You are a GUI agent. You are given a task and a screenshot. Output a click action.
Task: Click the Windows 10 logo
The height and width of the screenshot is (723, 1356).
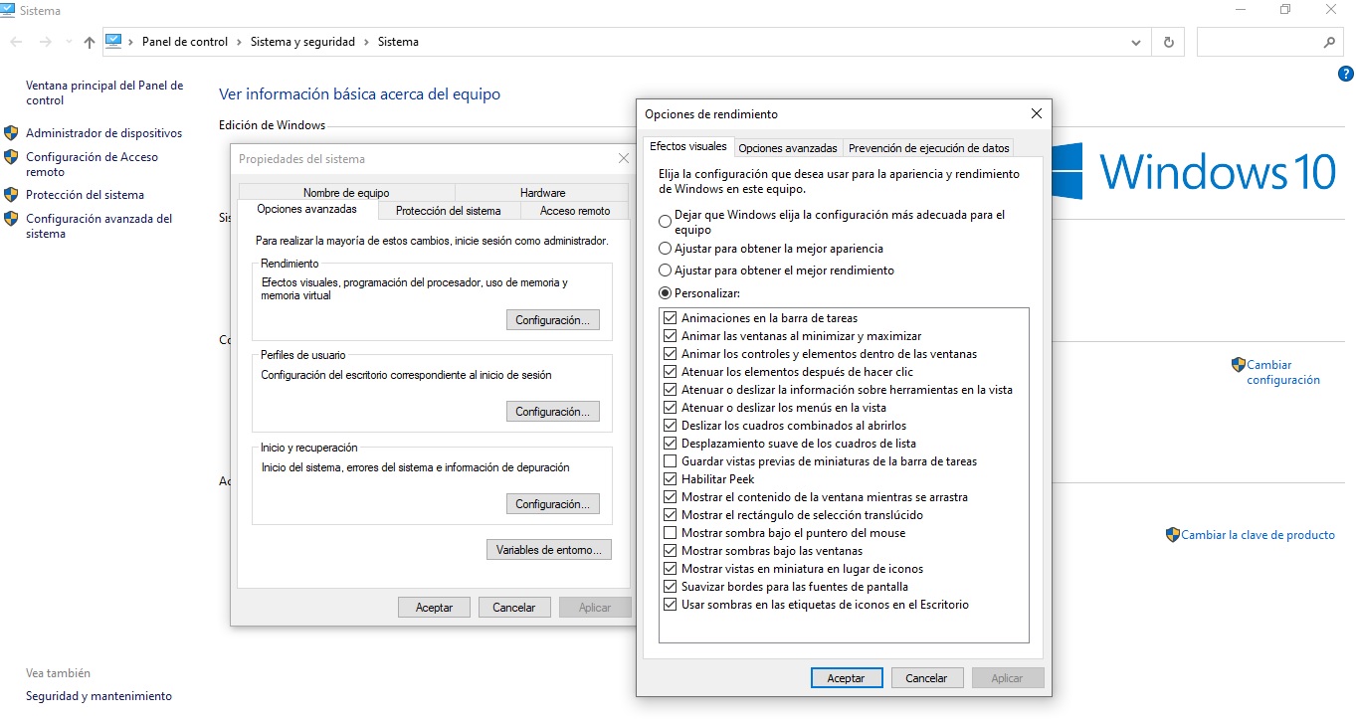[1194, 171]
